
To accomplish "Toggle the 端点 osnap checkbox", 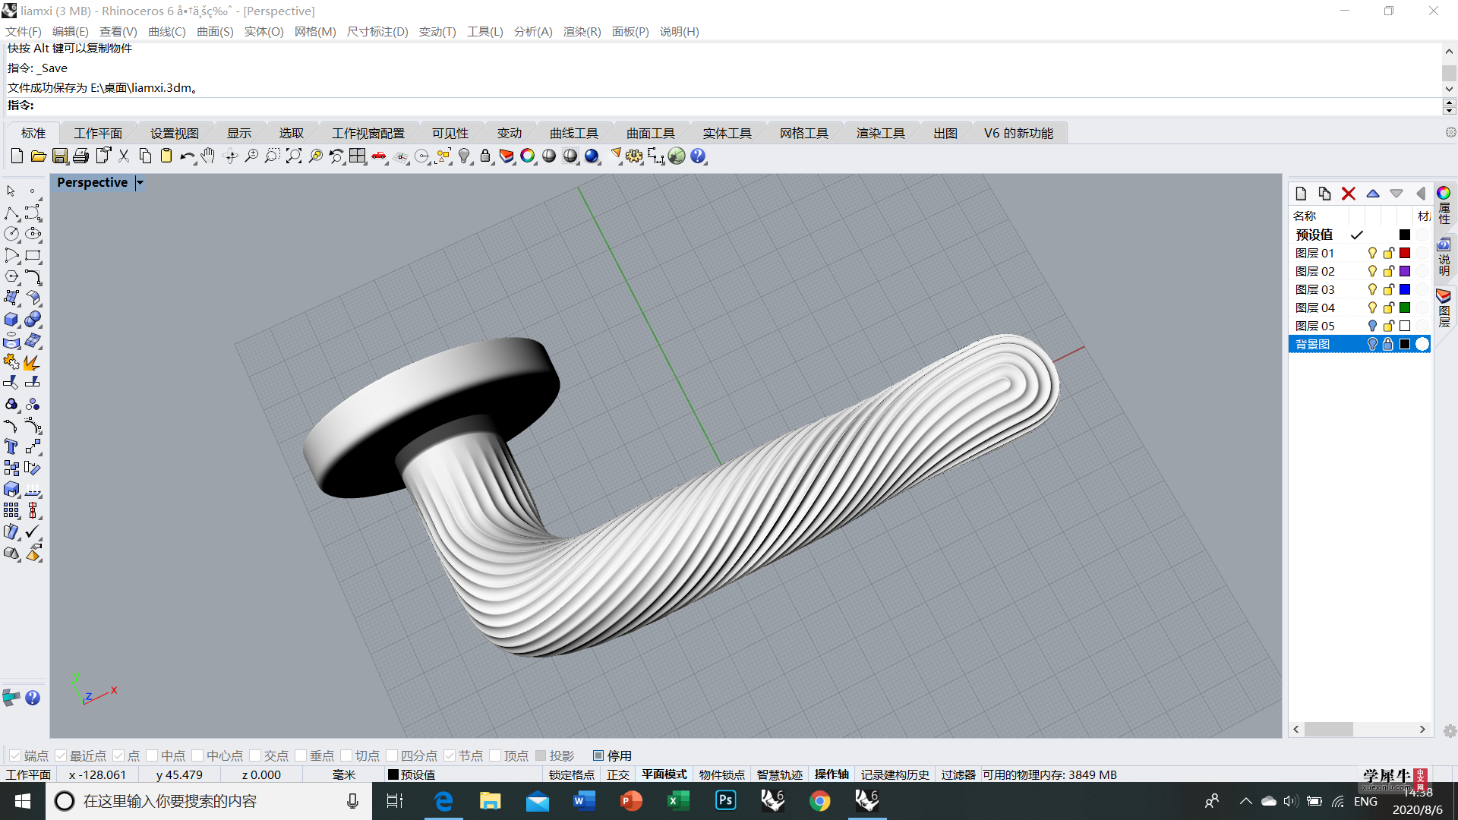I will pyautogui.click(x=15, y=756).
